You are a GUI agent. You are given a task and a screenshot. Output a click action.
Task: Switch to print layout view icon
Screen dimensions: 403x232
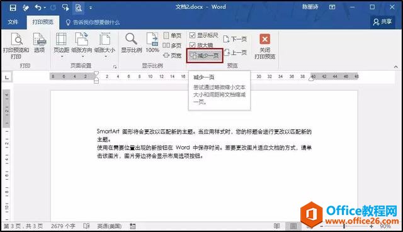[x=293, y=226]
